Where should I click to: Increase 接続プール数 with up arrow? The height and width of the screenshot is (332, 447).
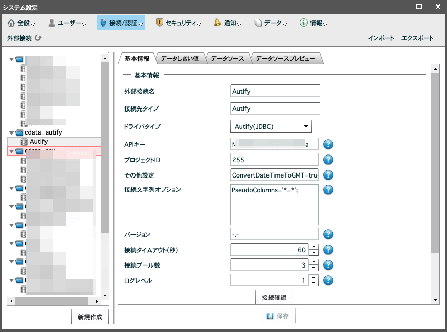click(314, 262)
